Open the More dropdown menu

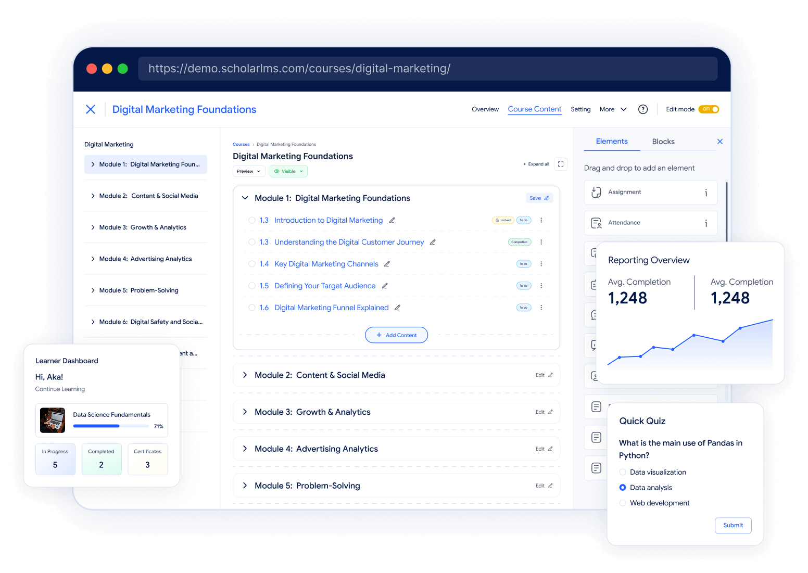[x=613, y=109]
